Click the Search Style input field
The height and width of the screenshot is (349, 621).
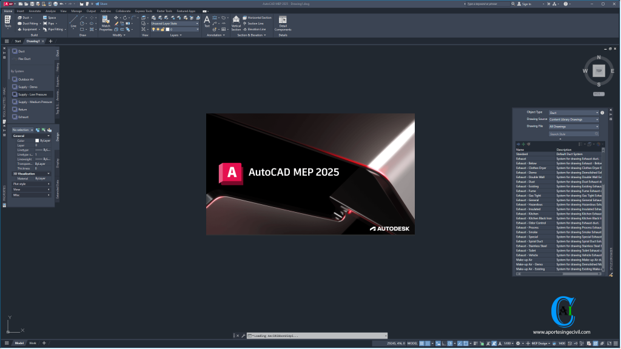[574, 134]
